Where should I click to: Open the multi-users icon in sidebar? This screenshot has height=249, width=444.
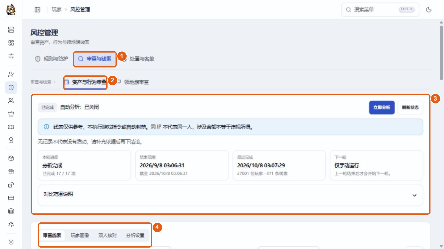[11, 101]
